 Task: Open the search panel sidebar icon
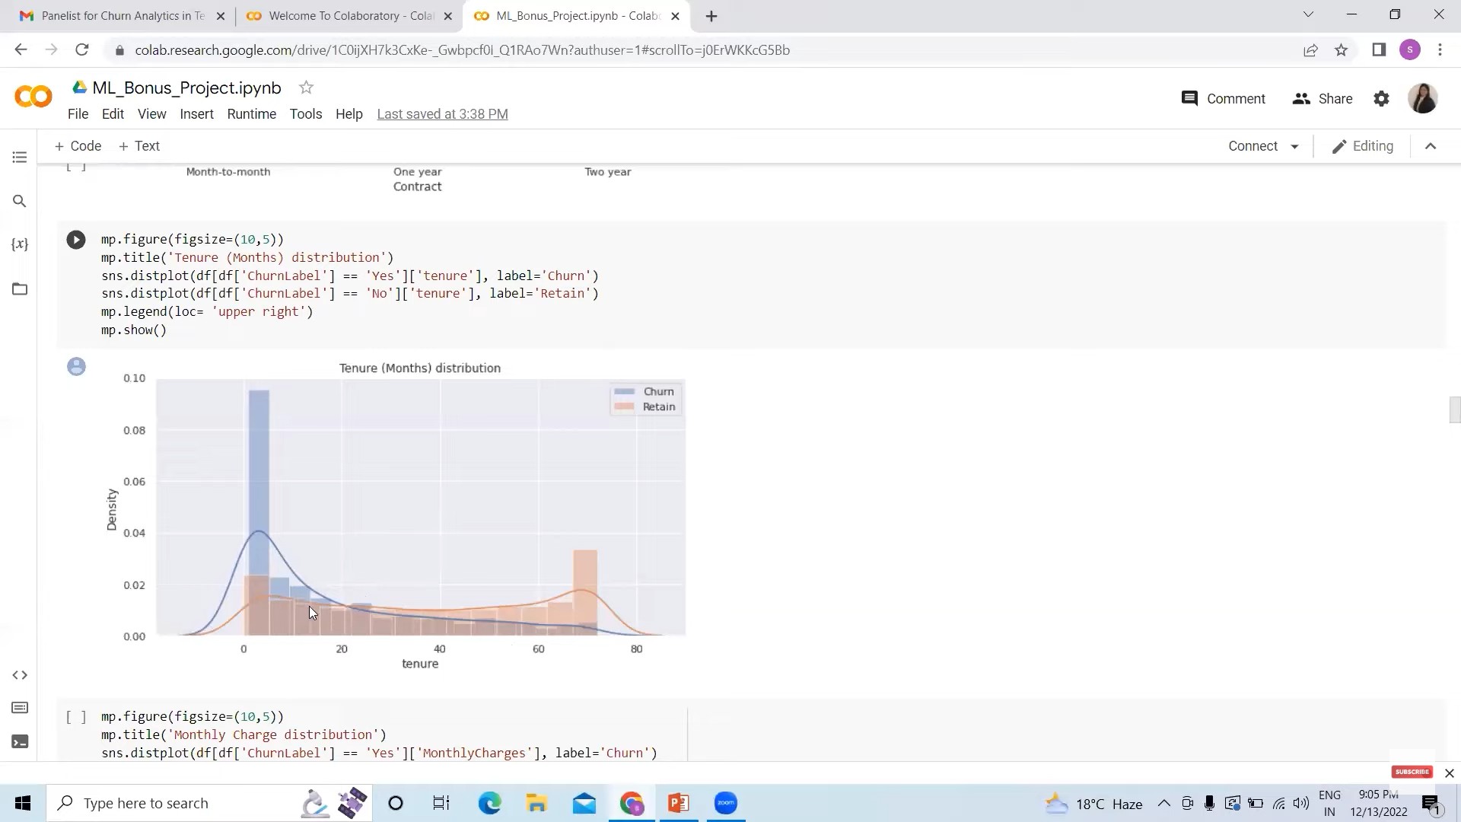point(20,201)
